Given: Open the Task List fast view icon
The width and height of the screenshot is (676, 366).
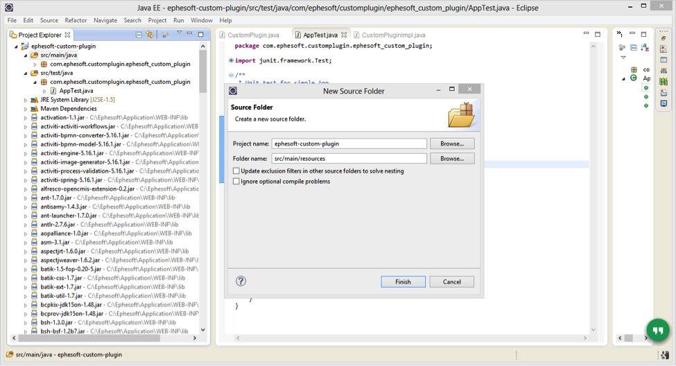Looking at the screenshot, I should pos(664,49).
